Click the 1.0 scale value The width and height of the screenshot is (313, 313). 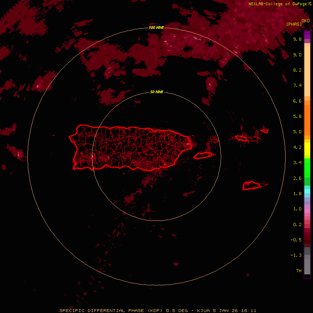click(297, 209)
